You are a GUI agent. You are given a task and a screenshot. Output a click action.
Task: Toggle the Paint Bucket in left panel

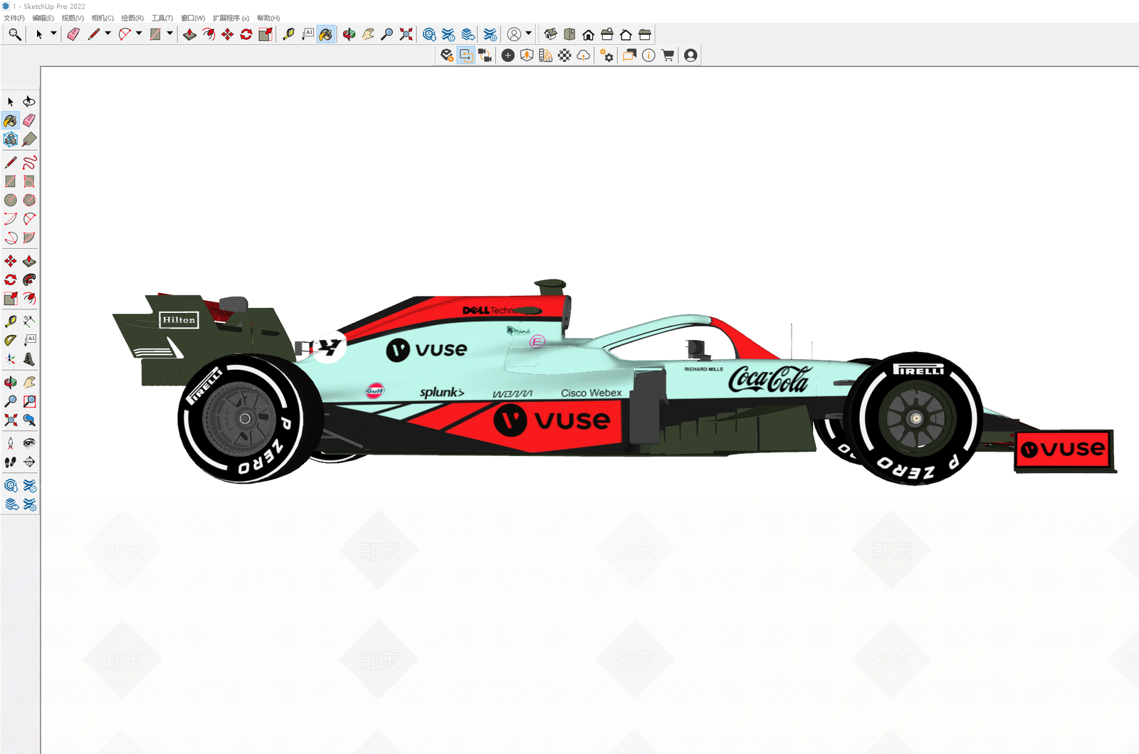tap(11, 120)
